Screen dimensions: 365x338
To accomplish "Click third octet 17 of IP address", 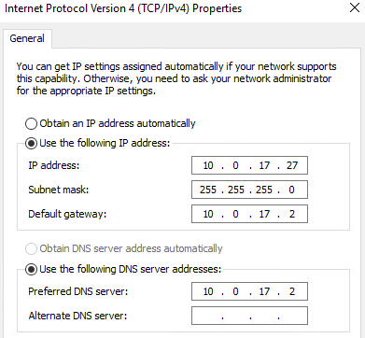I will 264,165.
